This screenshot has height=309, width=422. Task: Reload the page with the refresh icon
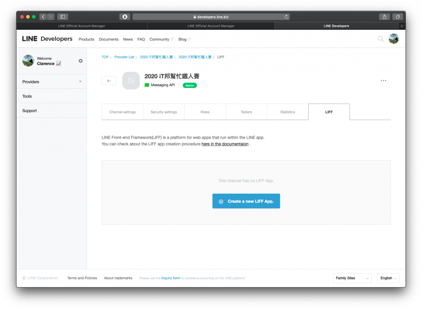(x=286, y=17)
